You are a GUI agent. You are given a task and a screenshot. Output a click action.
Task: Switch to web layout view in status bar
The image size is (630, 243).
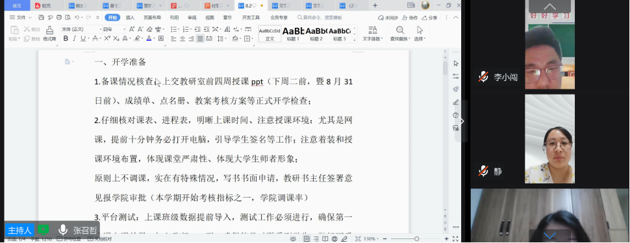point(334,239)
